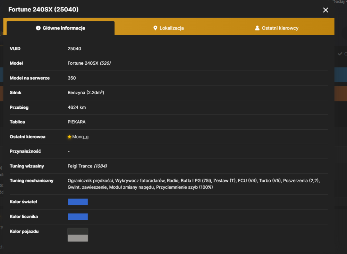Image resolution: width=347 pixels, height=254 pixels.
Task: Click the Model na serwerze value 350
Action: (72, 78)
